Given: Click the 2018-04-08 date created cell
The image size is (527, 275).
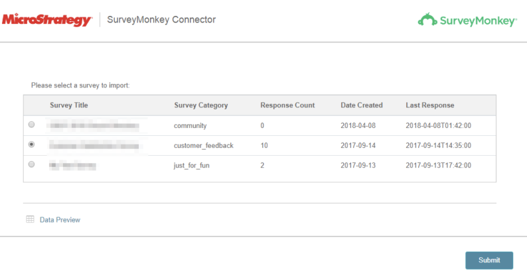Looking at the screenshot, I should point(358,125).
